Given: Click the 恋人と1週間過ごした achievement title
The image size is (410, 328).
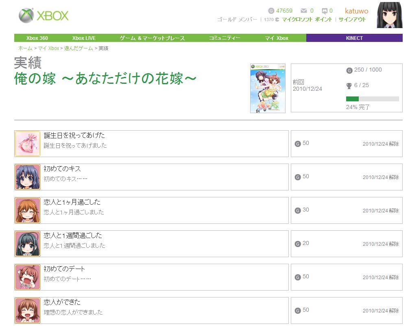Looking at the screenshot, I should click(73, 235).
